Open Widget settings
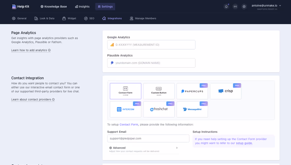This screenshot has width=291, height=165. click(69, 18)
